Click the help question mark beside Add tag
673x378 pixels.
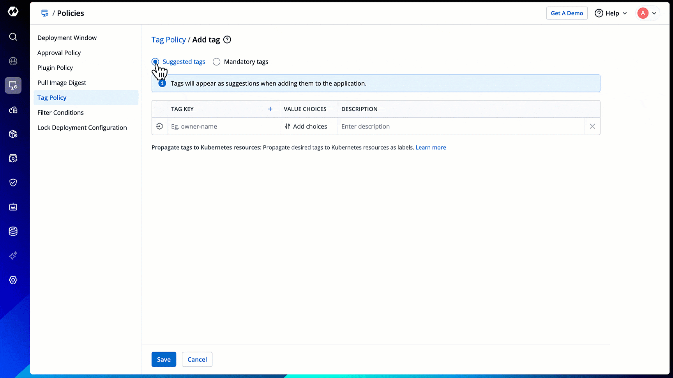(227, 40)
